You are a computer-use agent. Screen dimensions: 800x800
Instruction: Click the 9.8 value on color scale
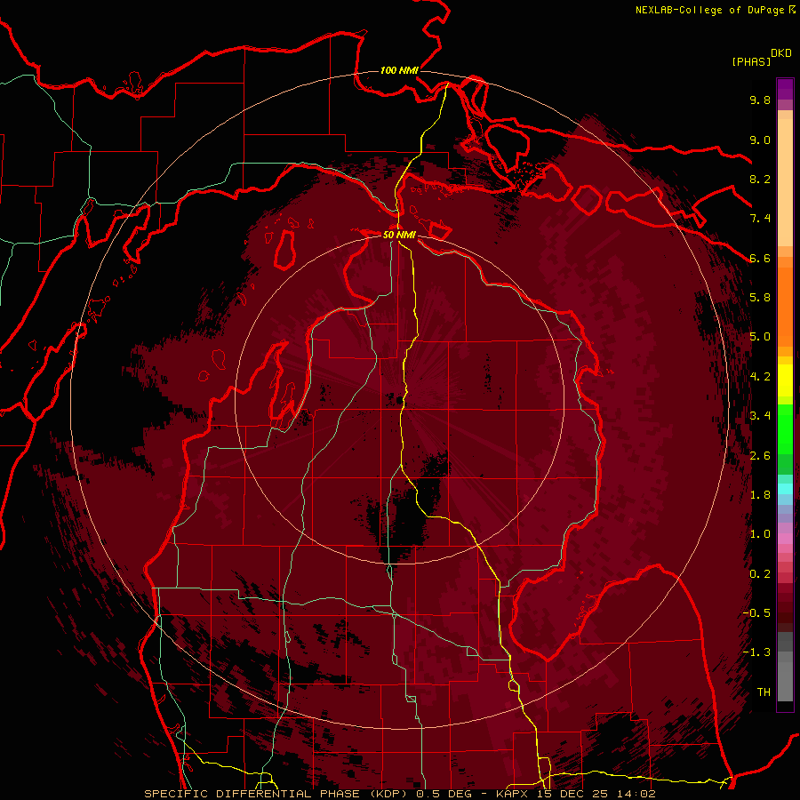[x=760, y=100]
